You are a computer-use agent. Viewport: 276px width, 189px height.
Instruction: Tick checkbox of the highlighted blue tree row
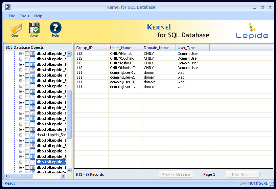point(27,162)
